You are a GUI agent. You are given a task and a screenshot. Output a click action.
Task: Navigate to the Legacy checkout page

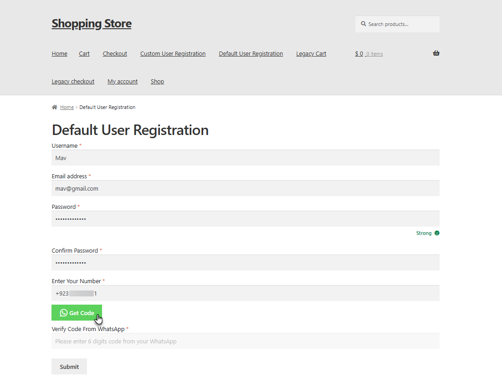[x=73, y=81]
